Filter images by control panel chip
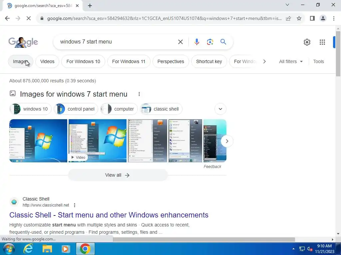Screen dimensions: 341x255 pos(76,109)
